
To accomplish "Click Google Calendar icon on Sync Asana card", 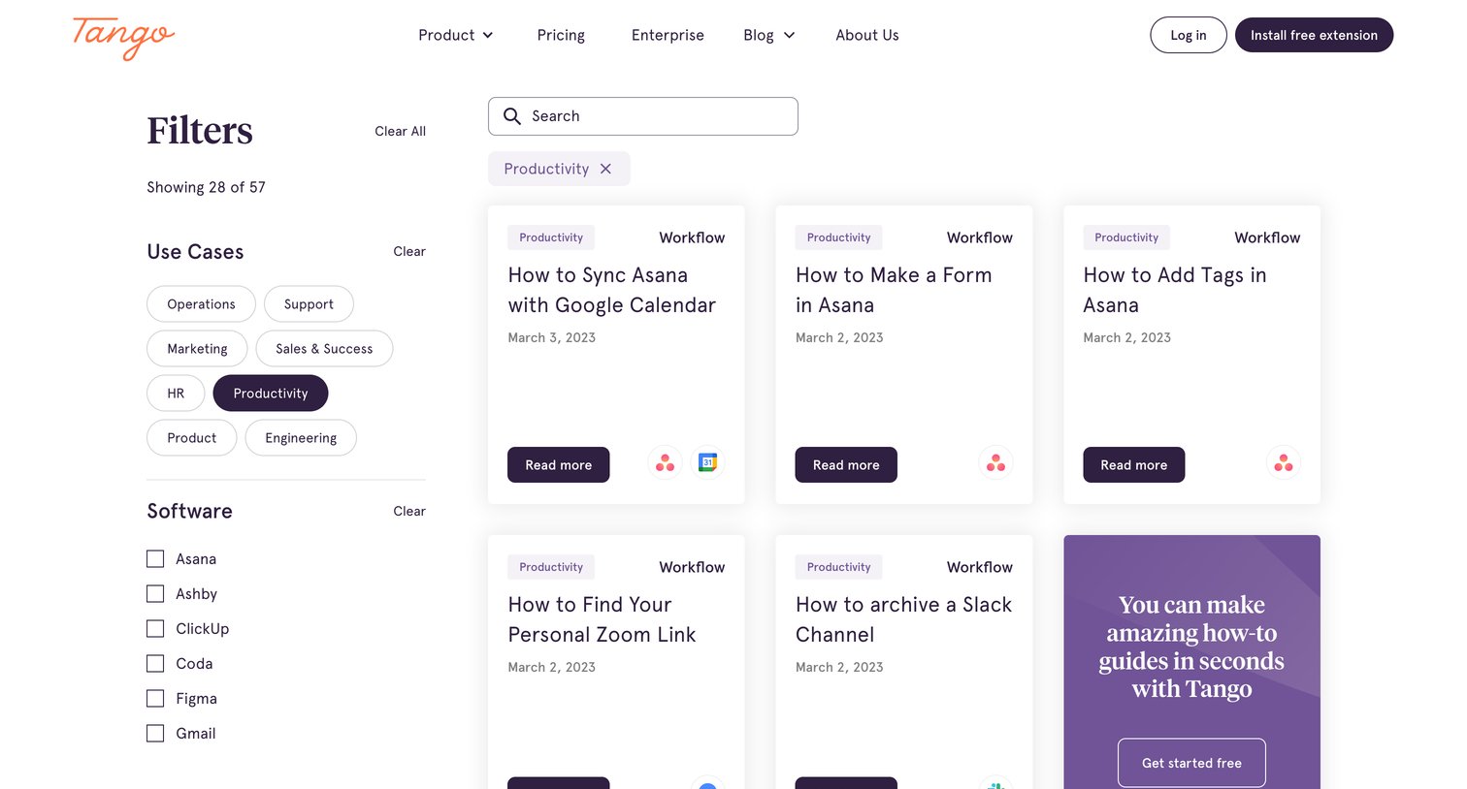I will point(708,463).
